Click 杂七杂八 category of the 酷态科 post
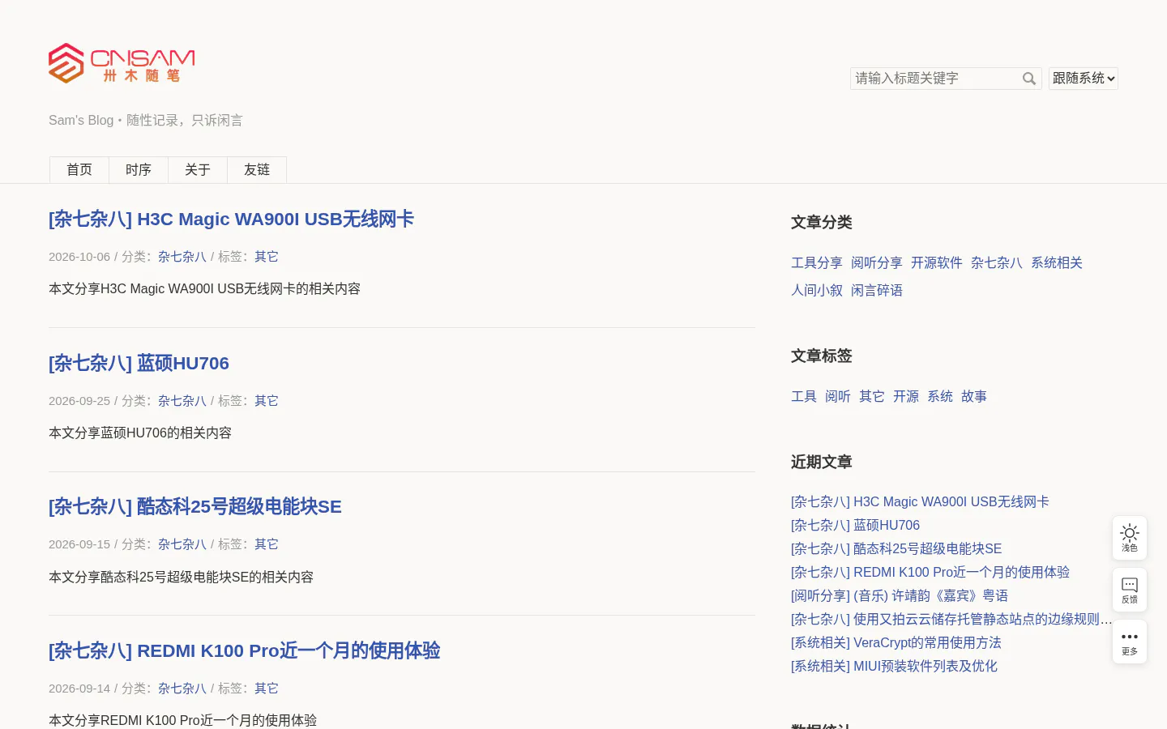1167x729 pixels. coord(182,544)
